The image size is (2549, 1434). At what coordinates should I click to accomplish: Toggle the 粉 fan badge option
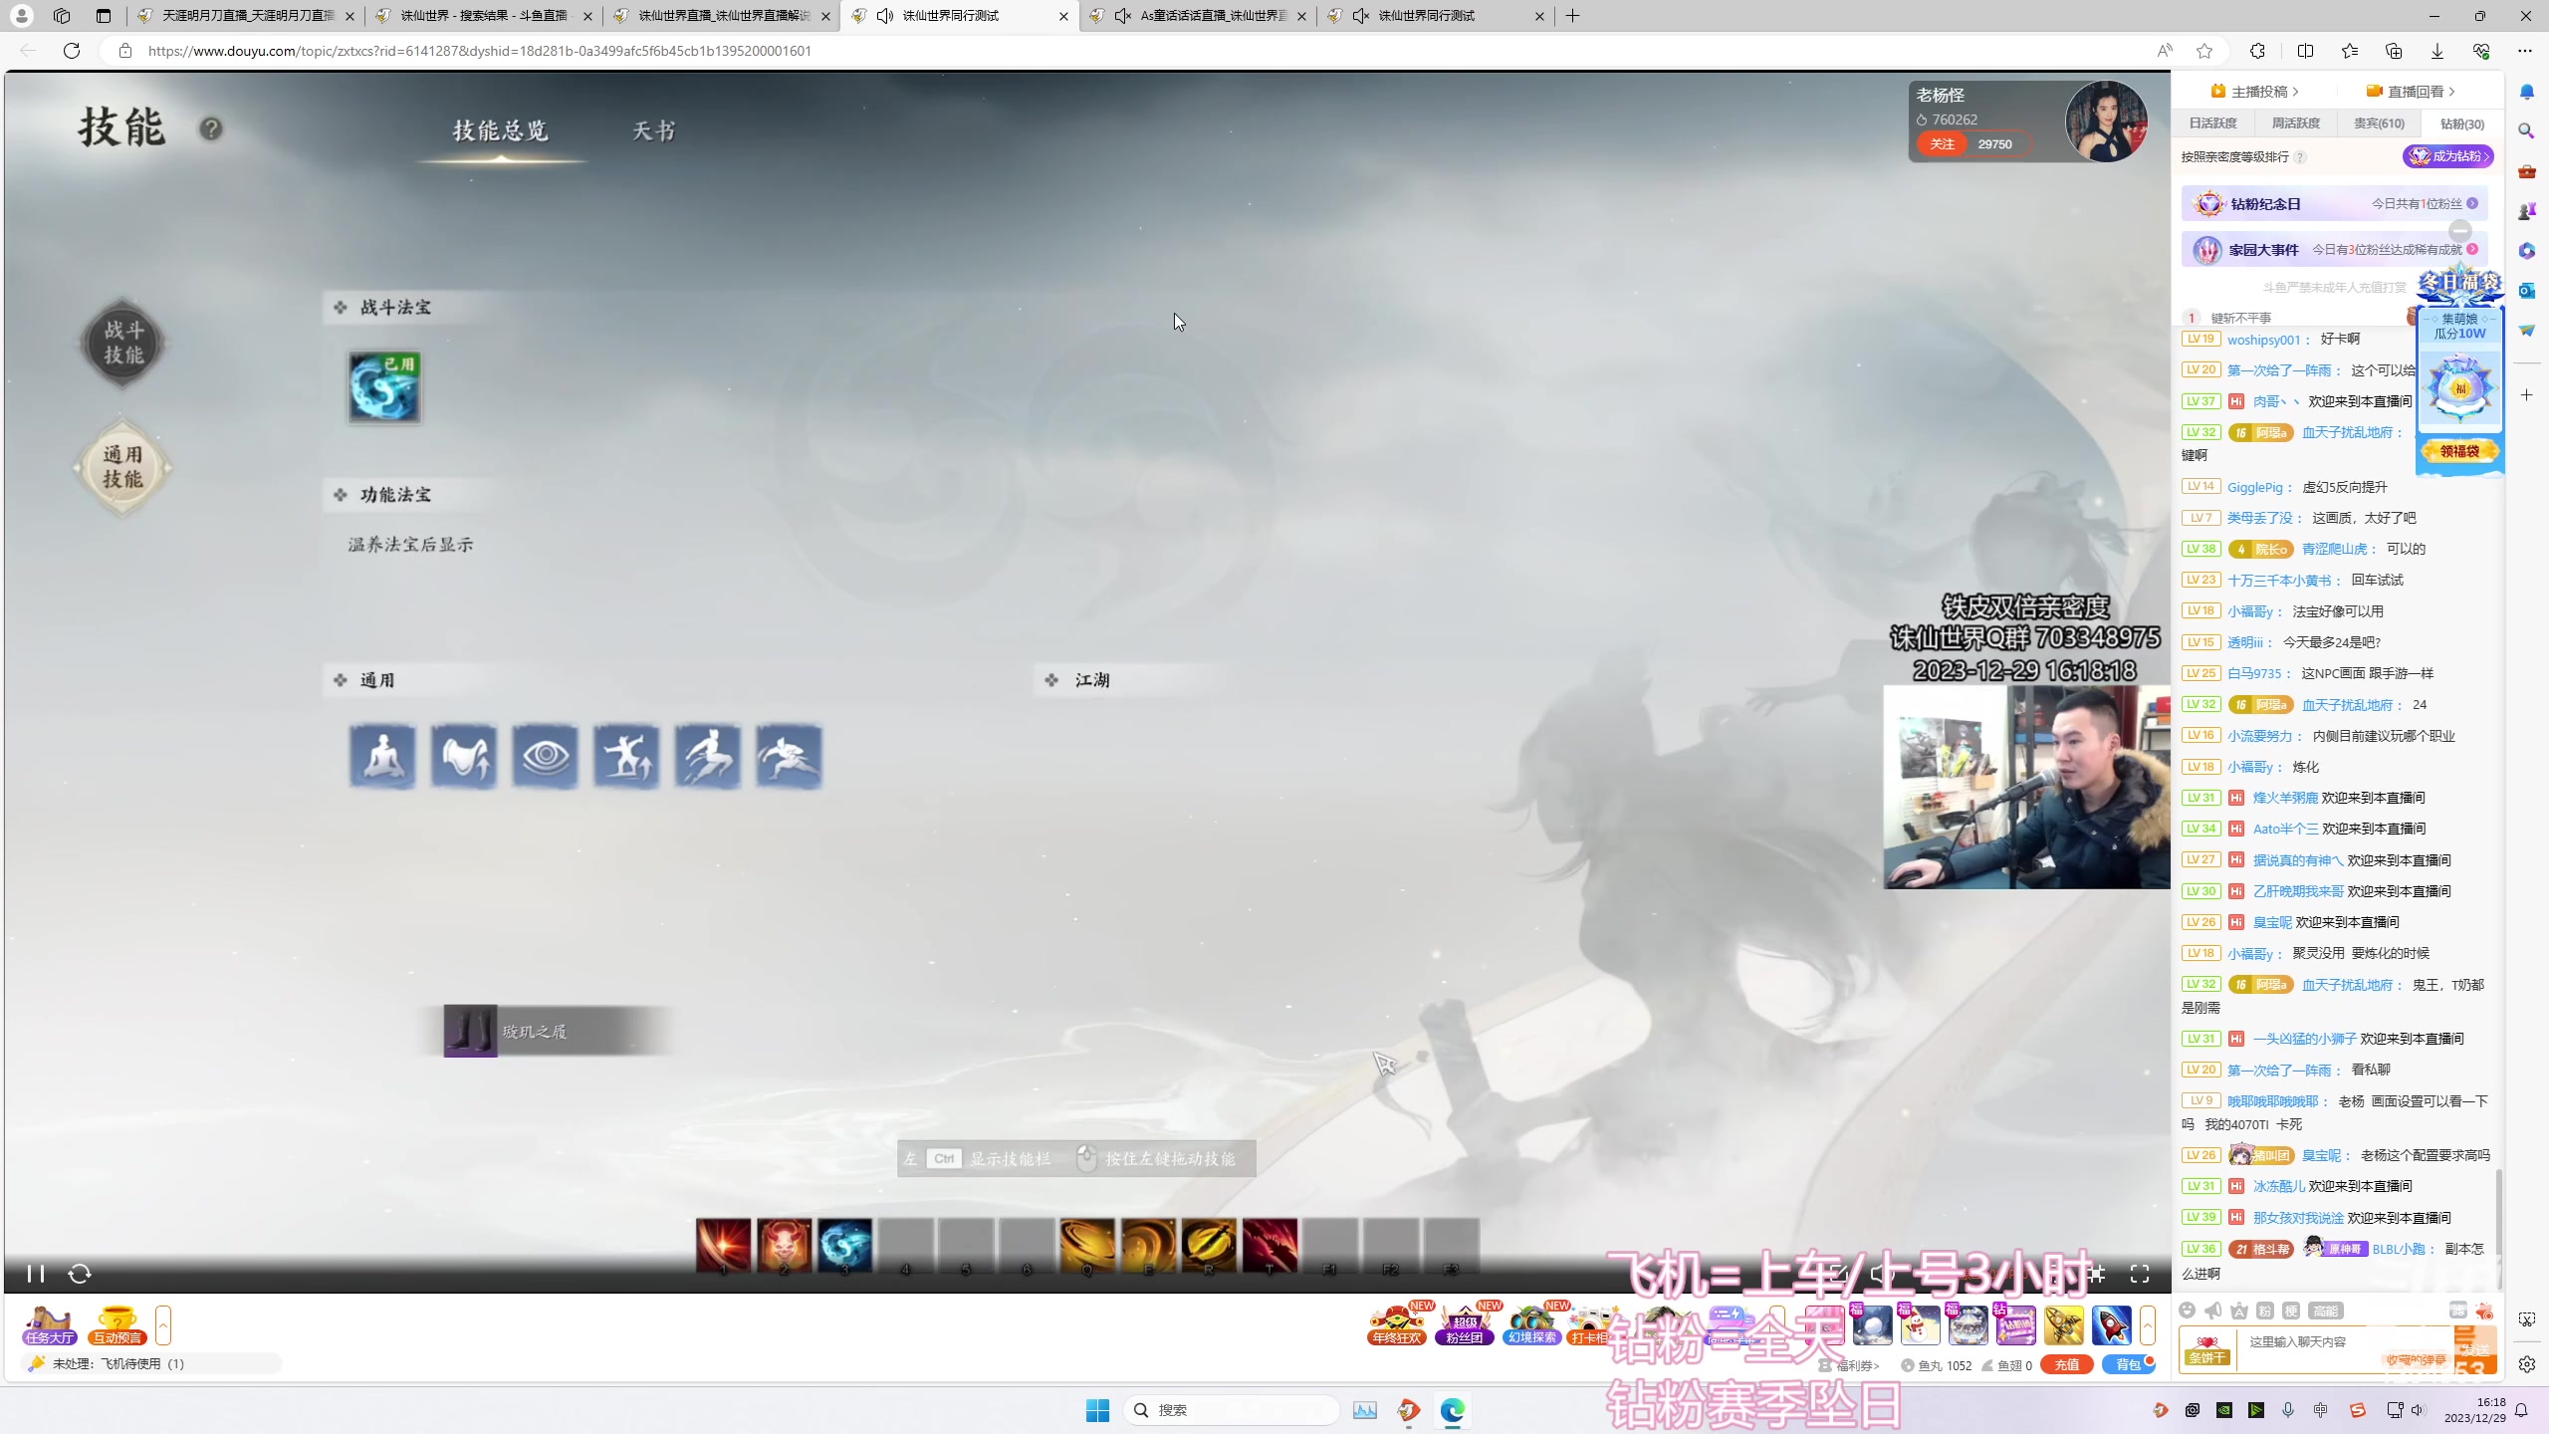pyautogui.click(x=2265, y=1311)
